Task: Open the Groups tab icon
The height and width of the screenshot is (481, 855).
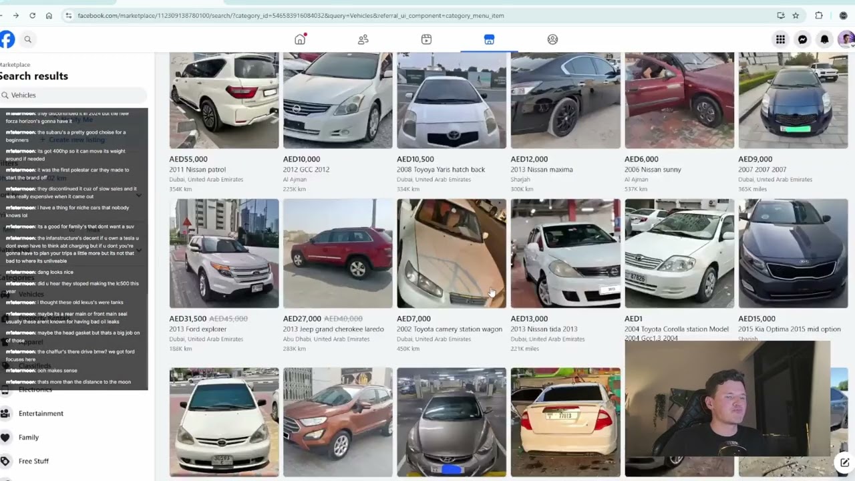Action: pos(552,39)
